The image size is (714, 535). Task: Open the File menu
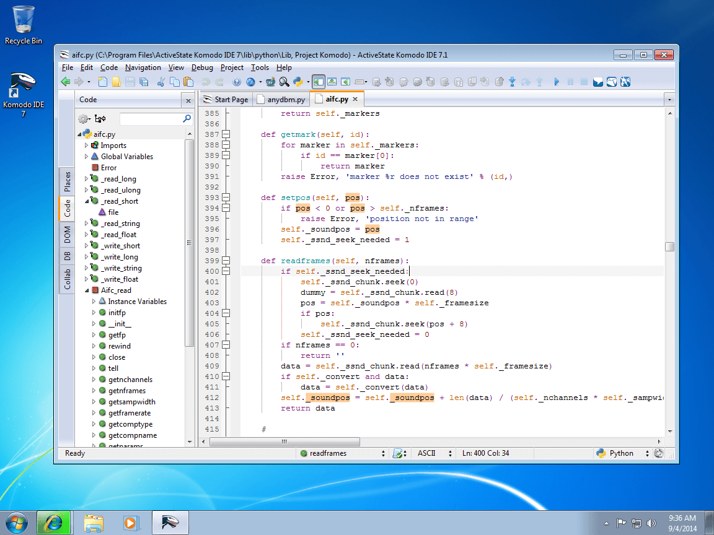68,67
